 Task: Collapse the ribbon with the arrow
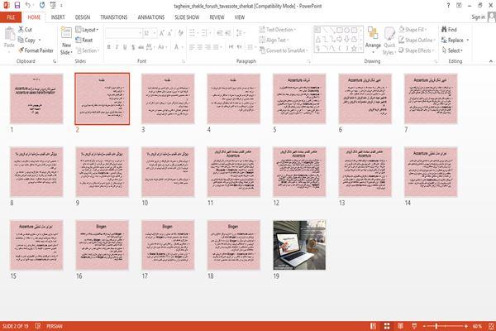pyautogui.click(x=491, y=61)
